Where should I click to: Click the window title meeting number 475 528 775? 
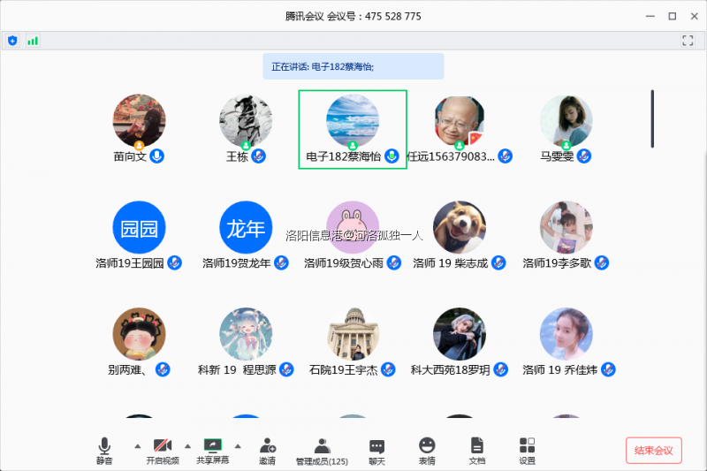(x=392, y=17)
